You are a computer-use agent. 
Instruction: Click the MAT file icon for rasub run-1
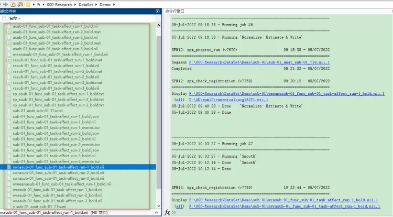tap(8, 60)
